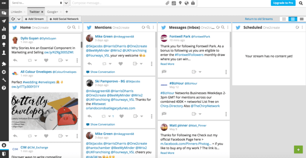Screen dimensions: 306x158
Task: Add a new tab with plus
Action: coord(67,12)
